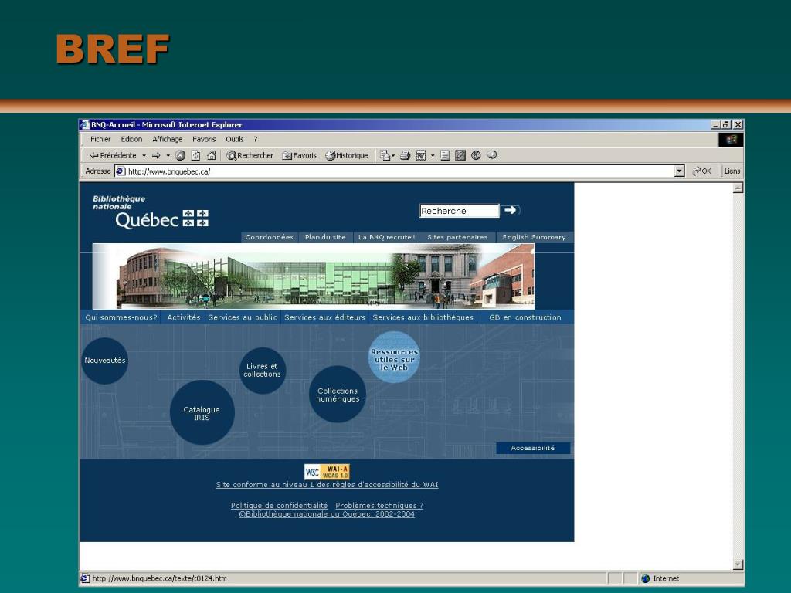This screenshot has height=593, width=791.
Task: Click Services aux bibliothèques nav item
Action: point(423,317)
